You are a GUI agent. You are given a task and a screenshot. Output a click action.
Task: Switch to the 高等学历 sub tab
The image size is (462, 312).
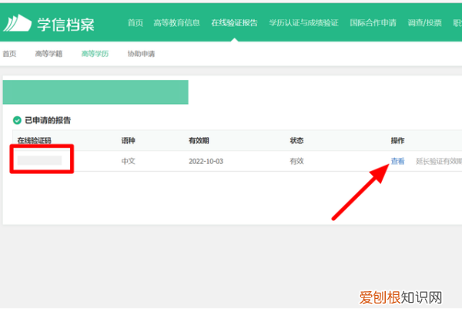pyautogui.click(x=95, y=54)
